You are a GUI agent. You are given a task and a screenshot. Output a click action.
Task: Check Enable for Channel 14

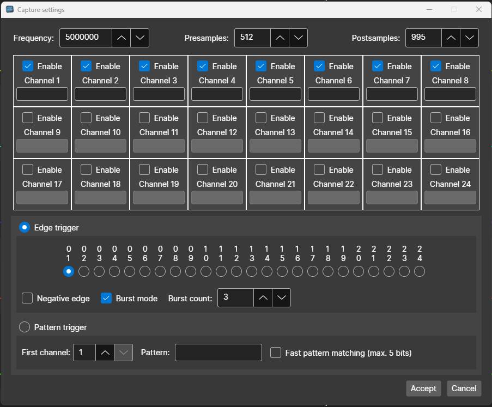tap(319, 118)
